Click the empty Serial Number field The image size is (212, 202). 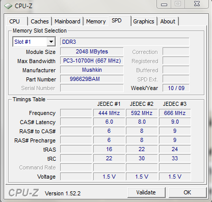(92, 88)
